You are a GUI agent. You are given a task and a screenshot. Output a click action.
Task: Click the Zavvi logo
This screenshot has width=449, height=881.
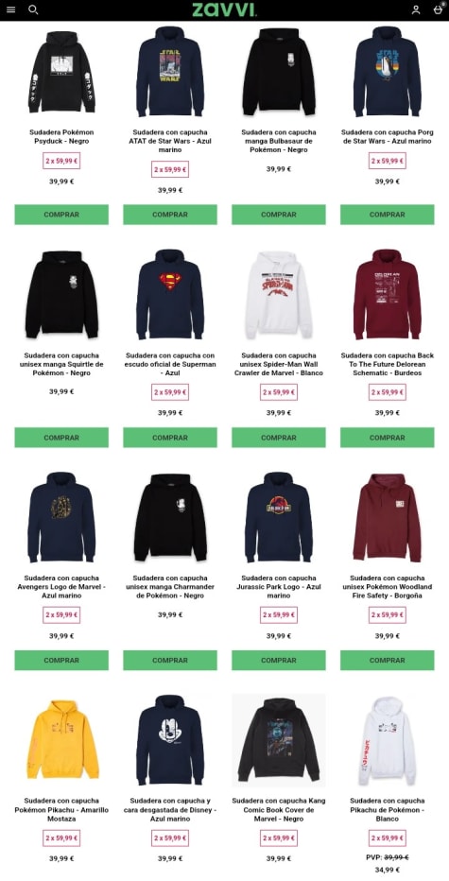click(224, 9)
